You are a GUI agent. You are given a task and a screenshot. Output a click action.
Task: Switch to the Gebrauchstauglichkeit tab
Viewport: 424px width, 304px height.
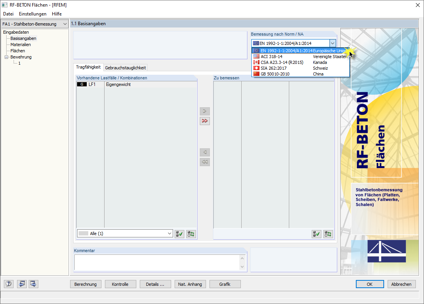click(125, 68)
